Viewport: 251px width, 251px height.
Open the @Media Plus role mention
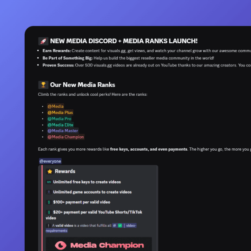pyautogui.click(x=60, y=112)
